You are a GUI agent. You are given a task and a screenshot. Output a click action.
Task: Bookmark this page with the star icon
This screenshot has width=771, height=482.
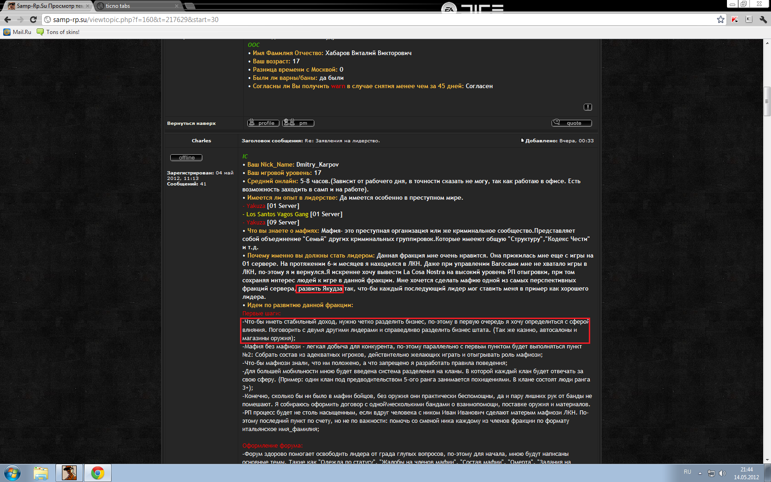[721, 19]
